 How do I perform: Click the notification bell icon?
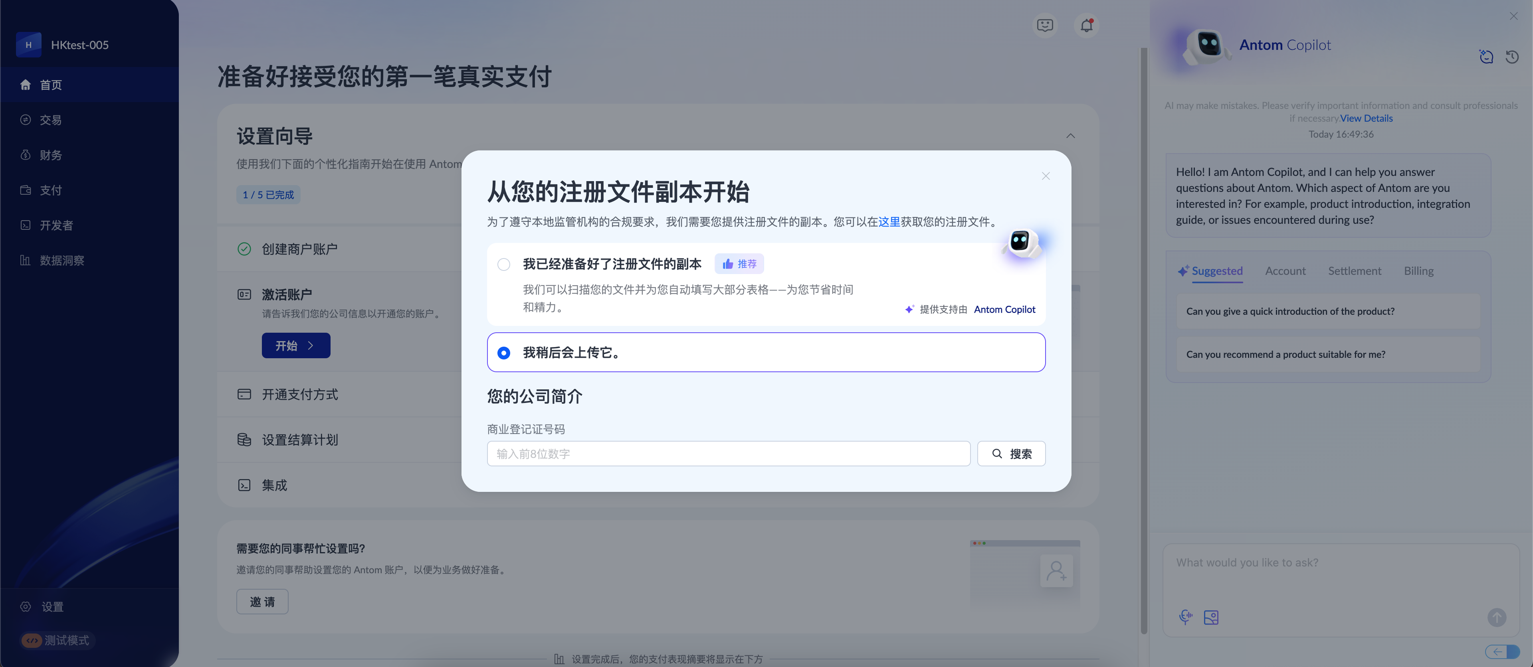click(1086, 26)
